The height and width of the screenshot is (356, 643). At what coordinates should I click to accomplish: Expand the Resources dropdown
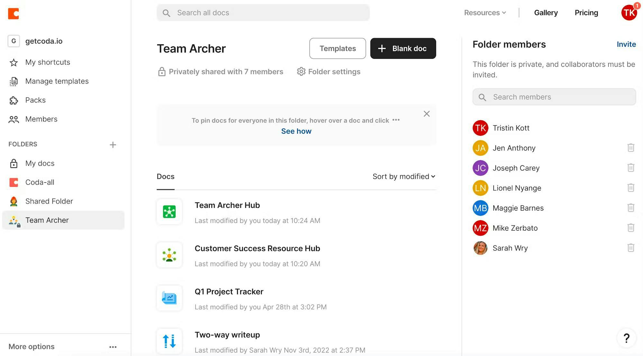(485, 13)
